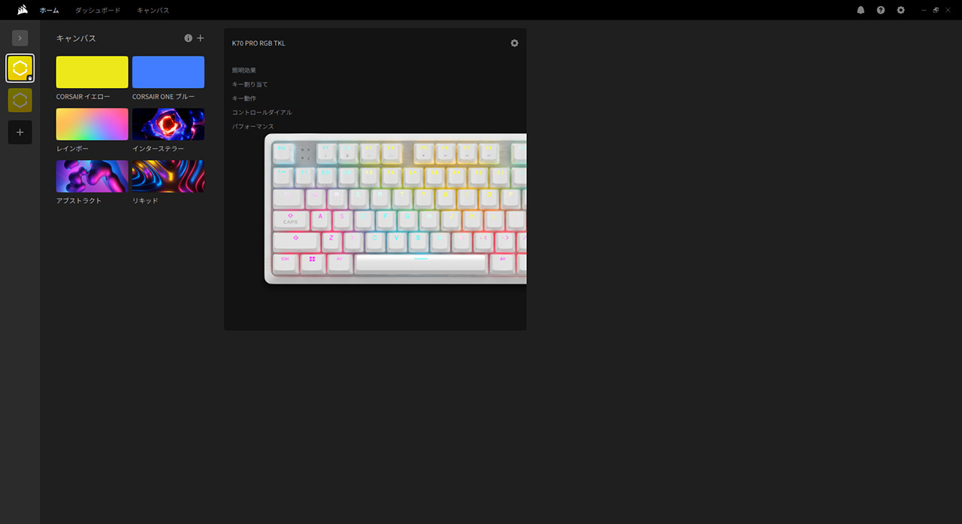This screenshot has height=524, width=962.
Task: Select the active yellow profile icon
Action: click(x=20, y=68)
